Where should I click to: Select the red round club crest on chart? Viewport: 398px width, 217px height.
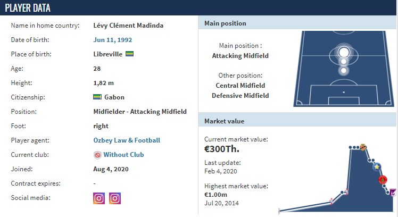[383, 180]
